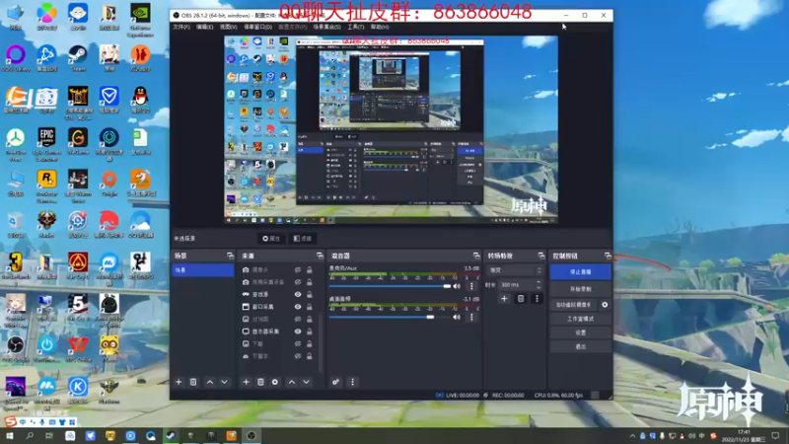Screen dimensions: 789x444
Task: Open virtual camera settings gear icon
Action: 605,305
